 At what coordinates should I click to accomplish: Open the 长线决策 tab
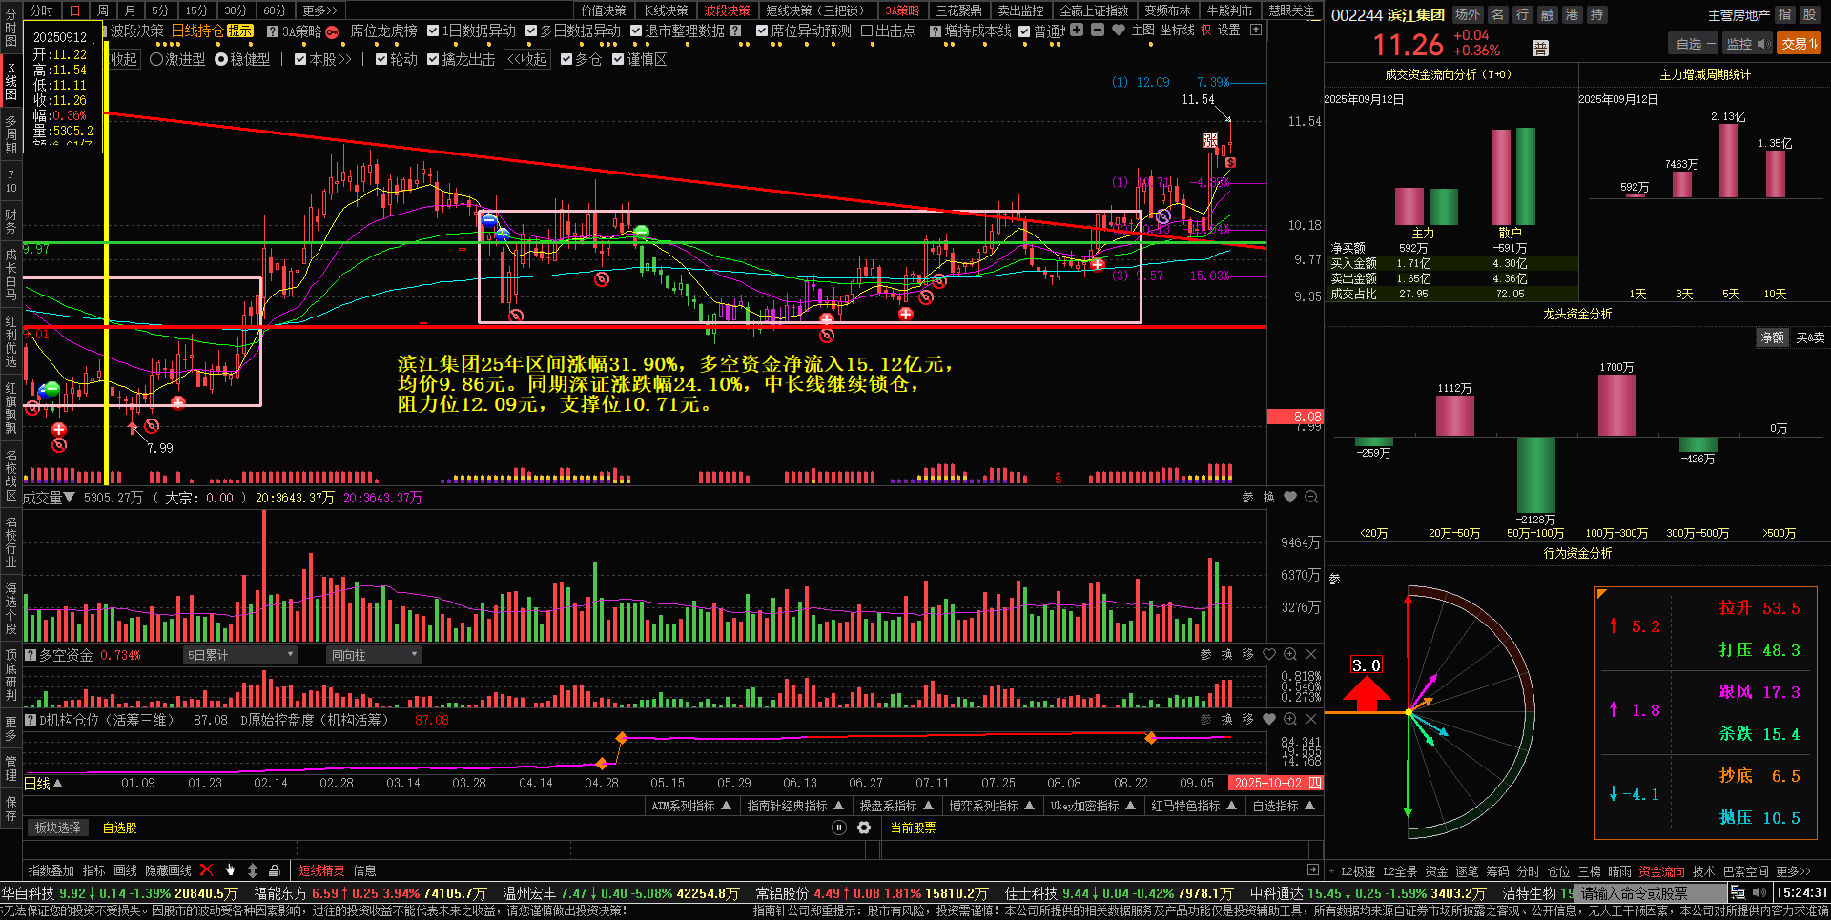(666, 10)
